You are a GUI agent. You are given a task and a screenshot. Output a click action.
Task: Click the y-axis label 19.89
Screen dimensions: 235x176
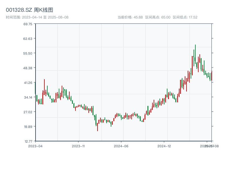[x=28, y=127]
